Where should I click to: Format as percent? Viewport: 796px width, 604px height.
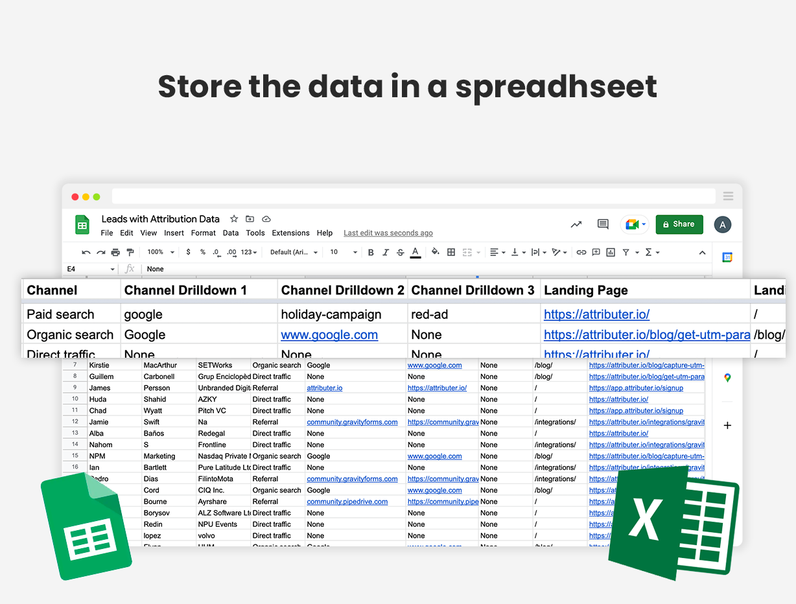203,252
